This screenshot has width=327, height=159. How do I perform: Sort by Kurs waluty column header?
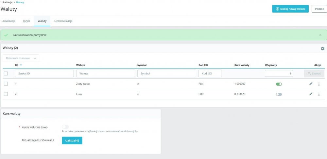click(x=242, y=65)
